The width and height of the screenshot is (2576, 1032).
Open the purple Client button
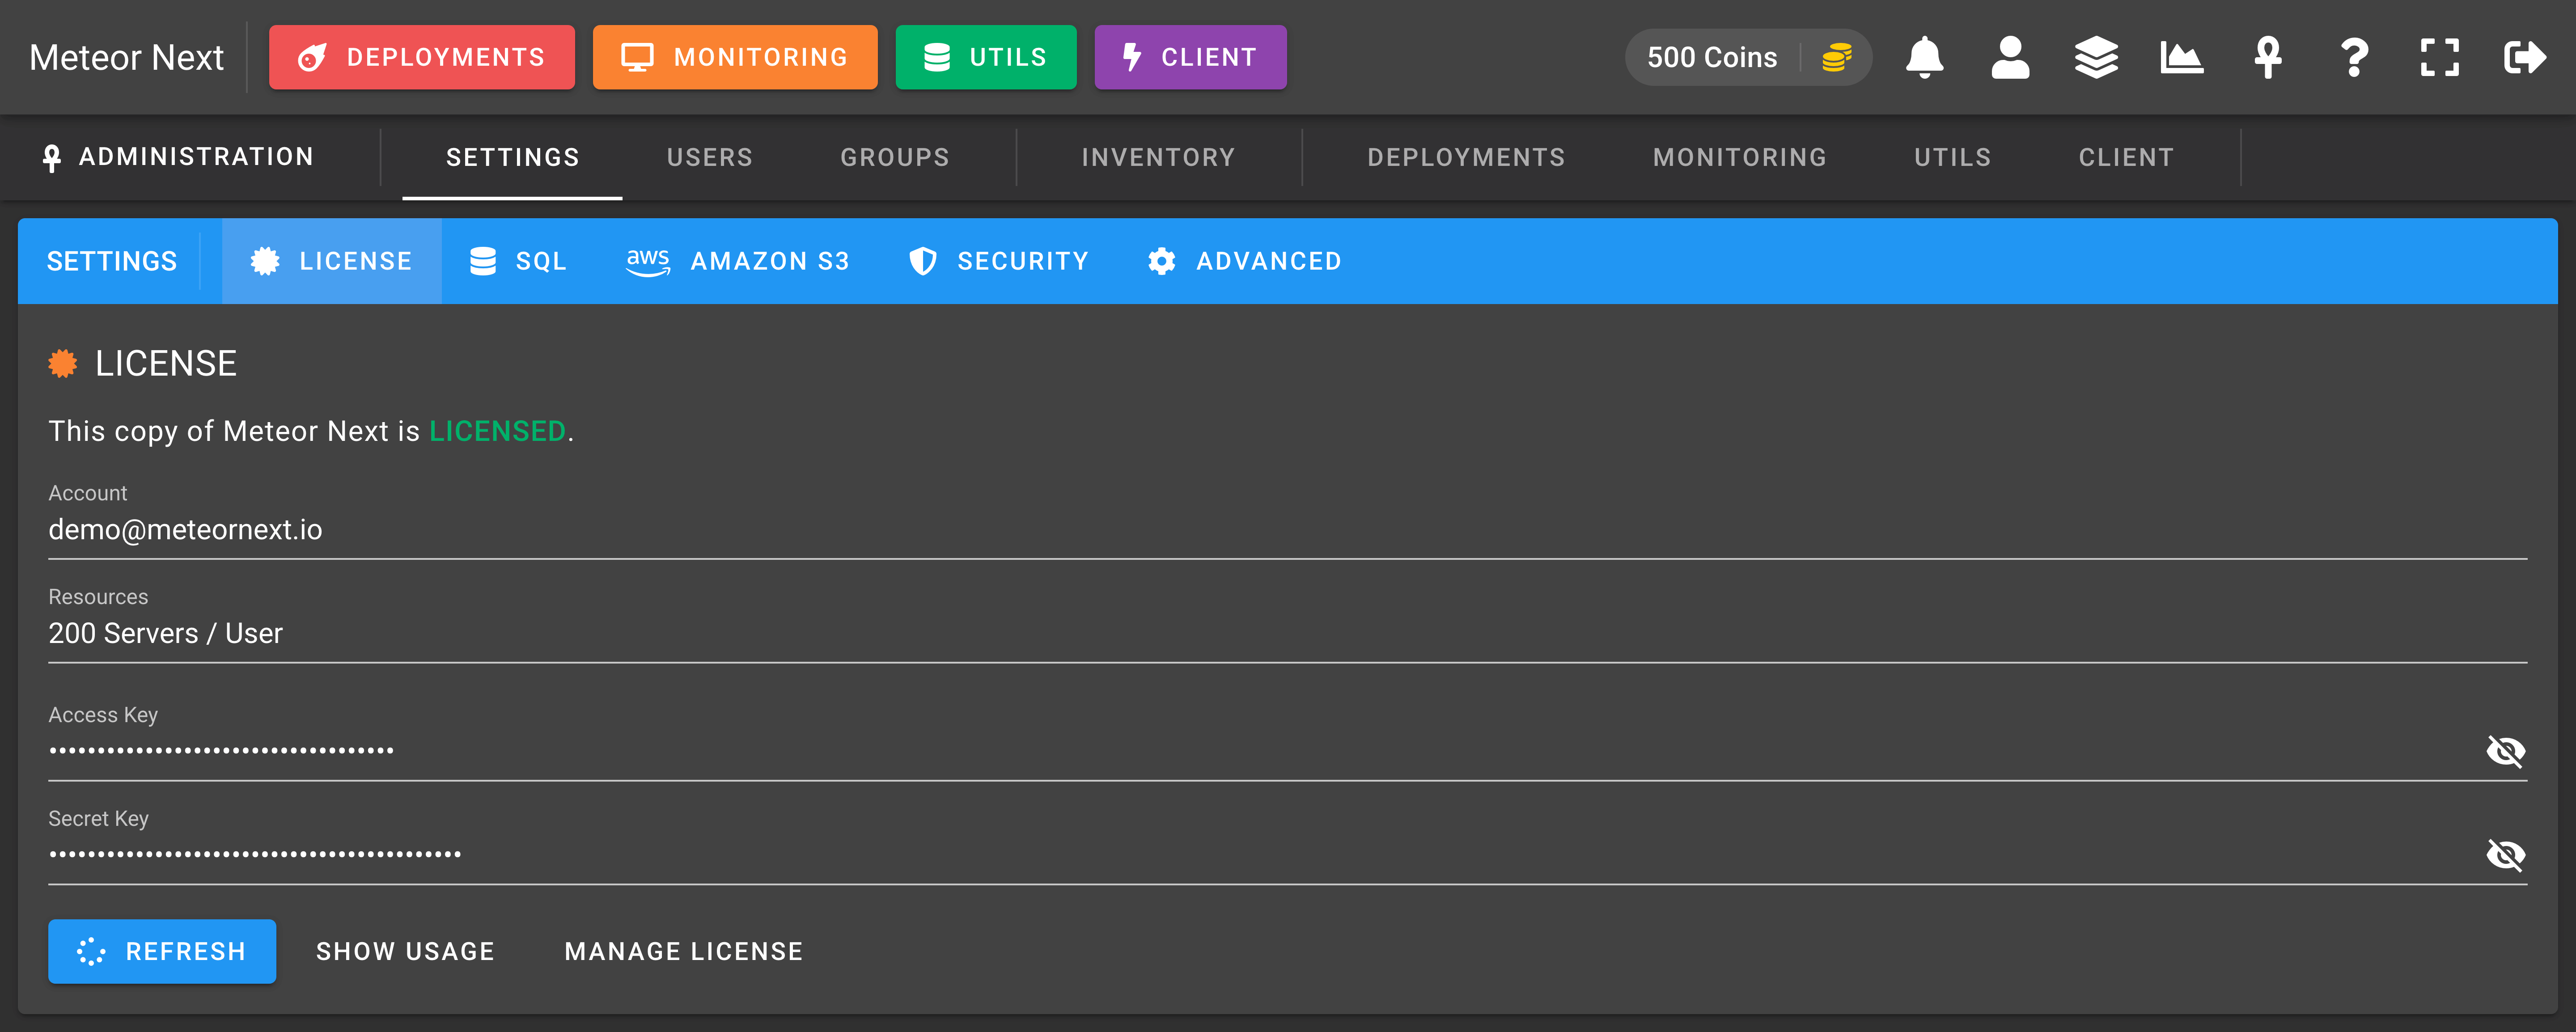[1190, 57]
